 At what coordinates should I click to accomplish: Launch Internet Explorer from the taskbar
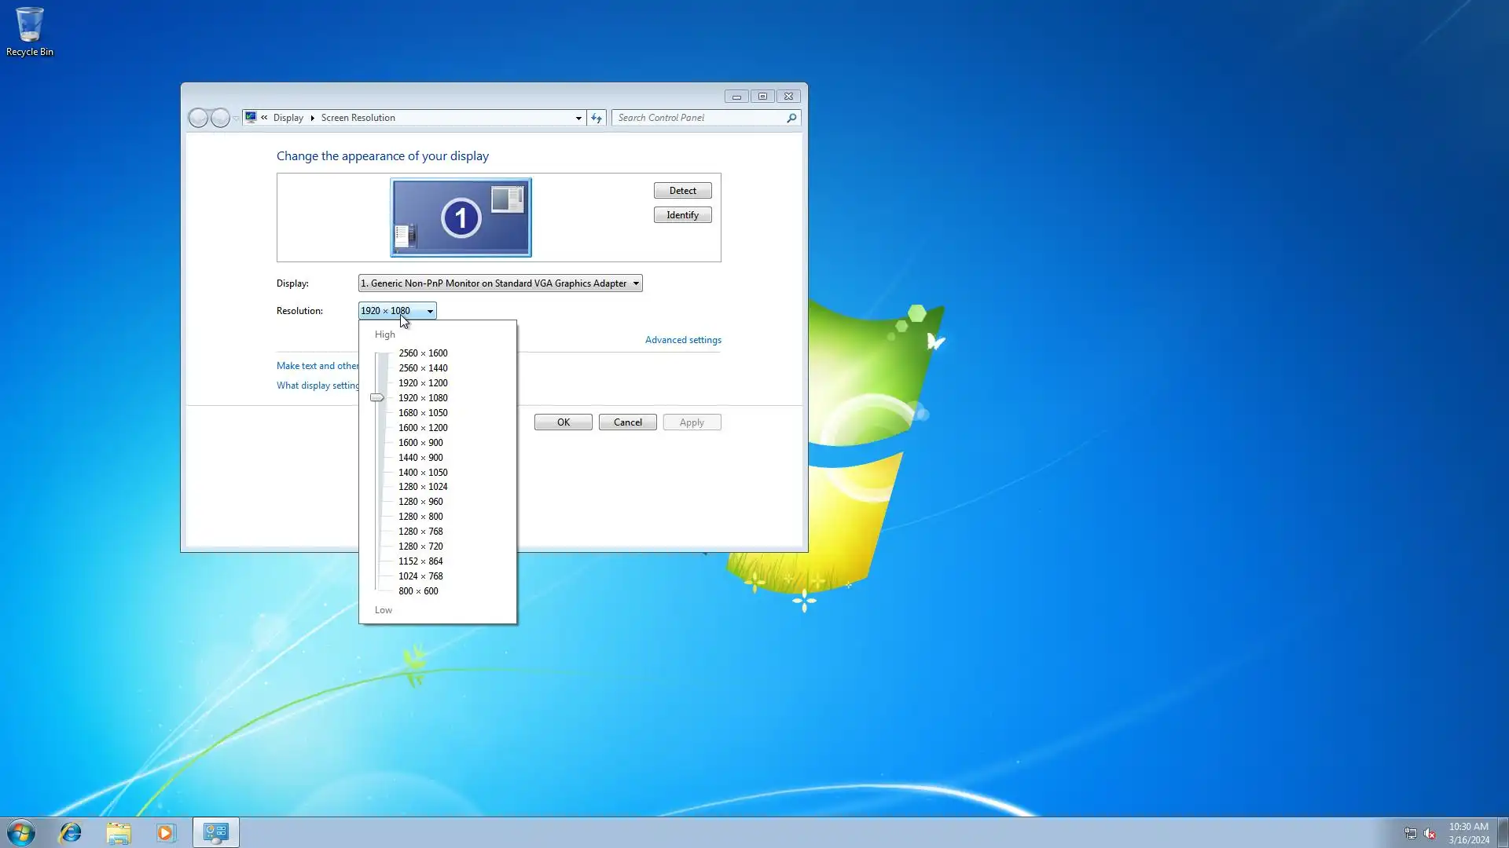click(71, 832)
